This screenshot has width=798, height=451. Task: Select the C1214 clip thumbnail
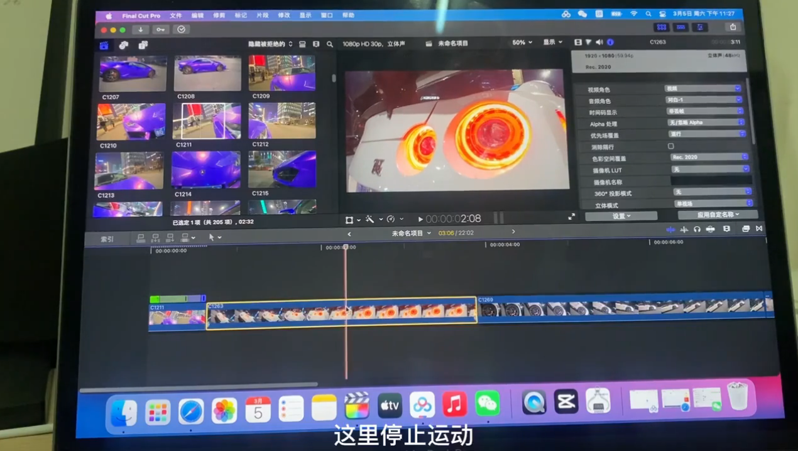(x=205, y=170)
